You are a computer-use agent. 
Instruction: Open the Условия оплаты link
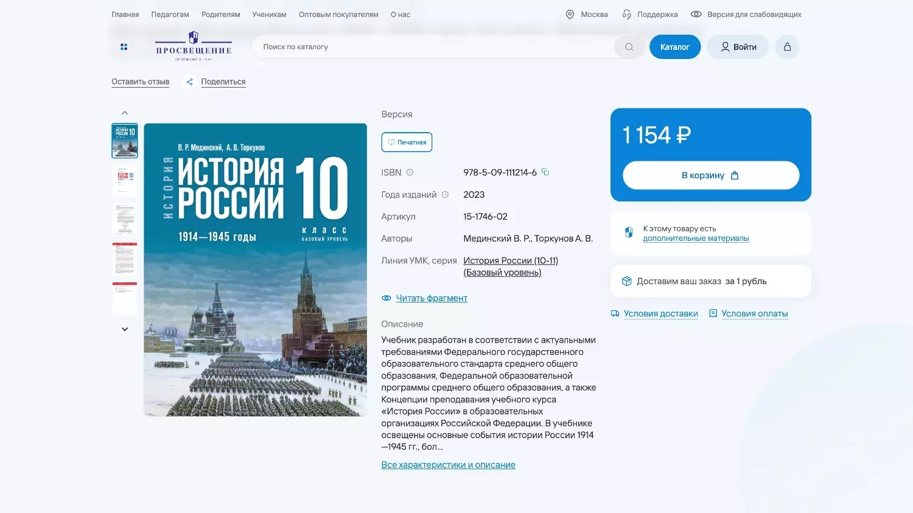pyautogui.click(x=754, y=314)
